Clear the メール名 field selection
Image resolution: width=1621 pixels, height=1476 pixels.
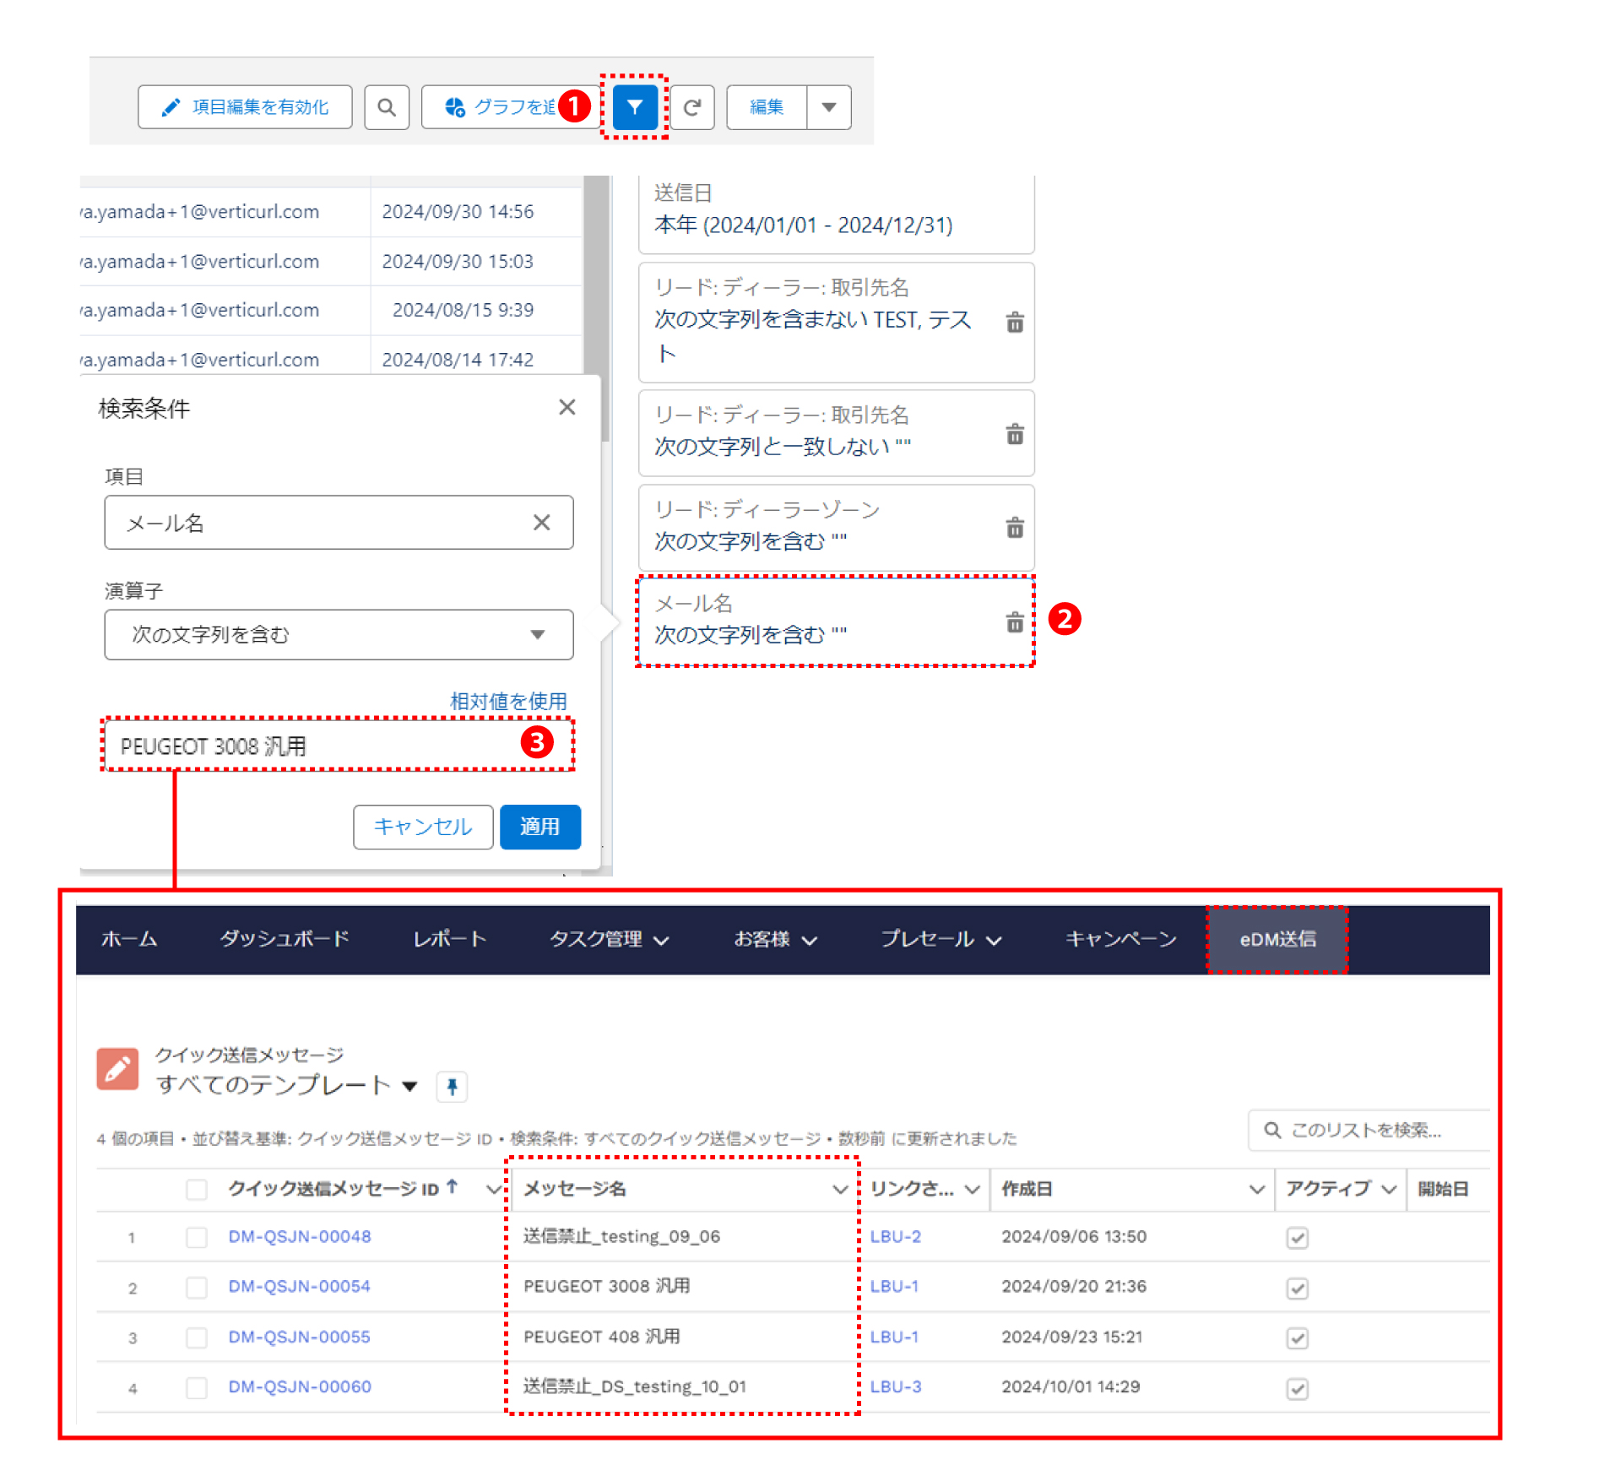point(542,523)
